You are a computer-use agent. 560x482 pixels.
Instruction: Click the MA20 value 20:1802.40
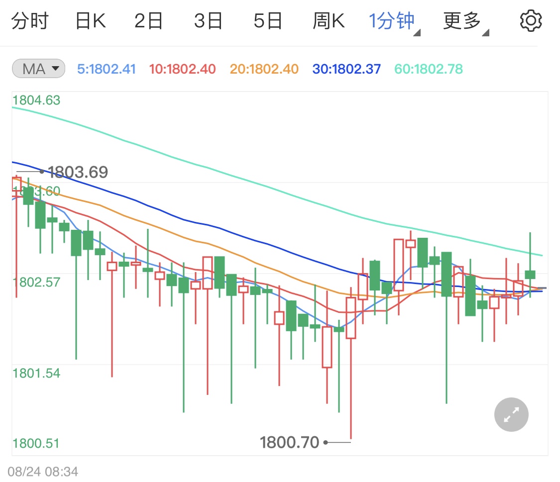point(264,69)
